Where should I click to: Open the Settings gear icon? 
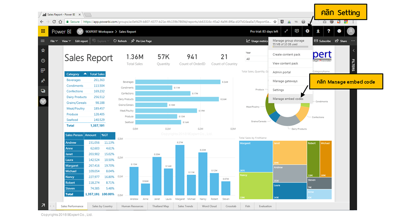pyautogui.click(x=307, y=32)
